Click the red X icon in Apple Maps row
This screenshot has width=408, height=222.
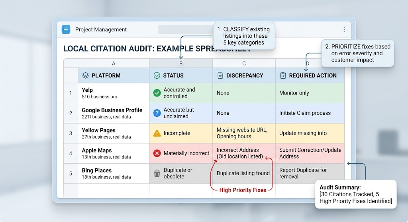(157, 153)
